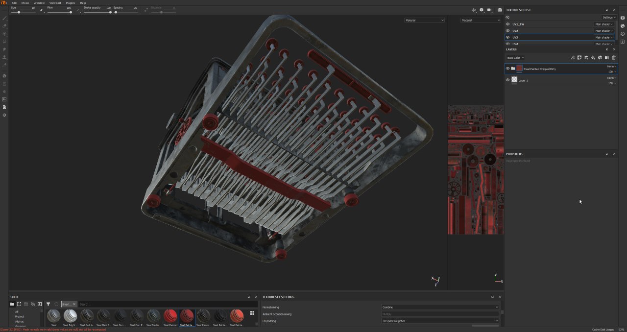Add a mask to the layer
This screenshot has height=332, width=627.
[579, 58]
